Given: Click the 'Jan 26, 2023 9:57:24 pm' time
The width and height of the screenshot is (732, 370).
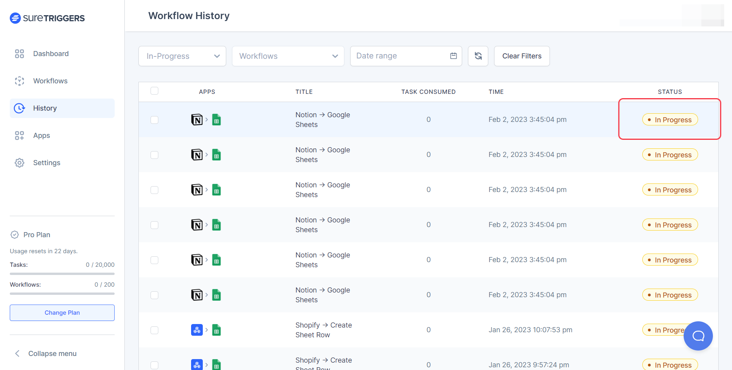Looking at the screenshot, I should point(529,365).
